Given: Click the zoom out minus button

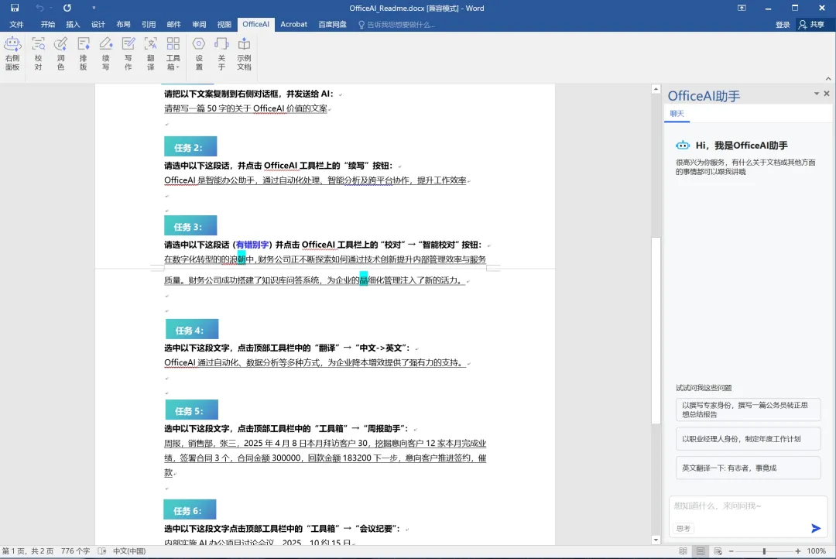Looking at the screenshot, I should pyautogui.click(x=731, y=551).
